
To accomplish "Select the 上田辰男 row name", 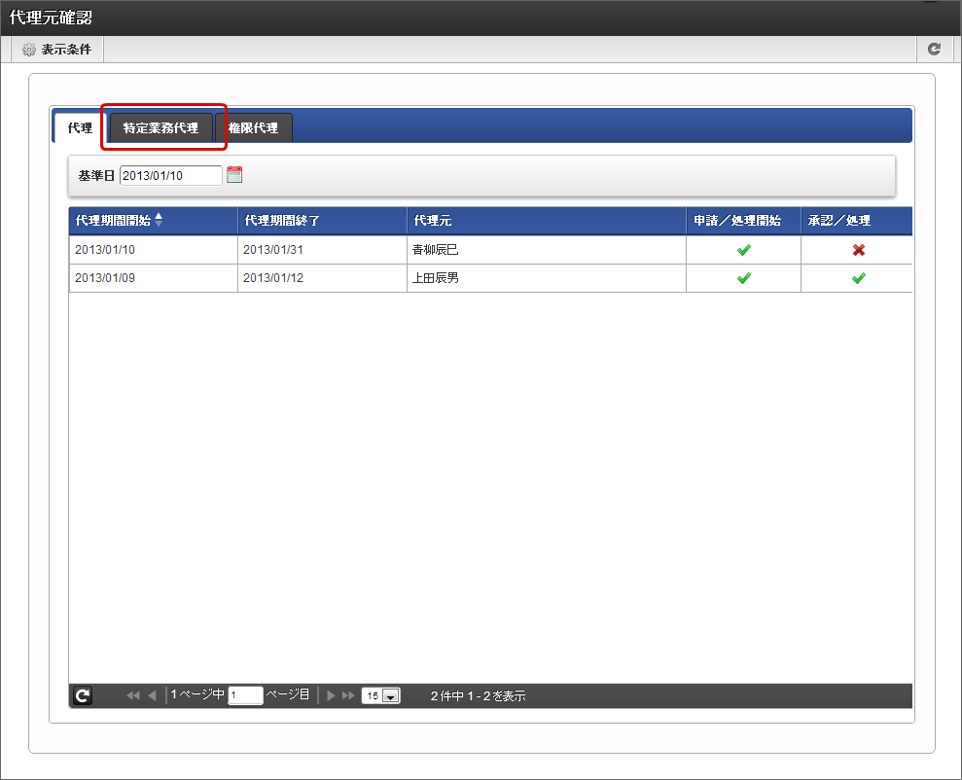I will 435,278.
